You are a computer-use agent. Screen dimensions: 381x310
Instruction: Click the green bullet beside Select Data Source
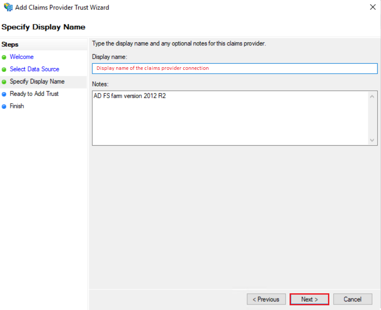4,70
